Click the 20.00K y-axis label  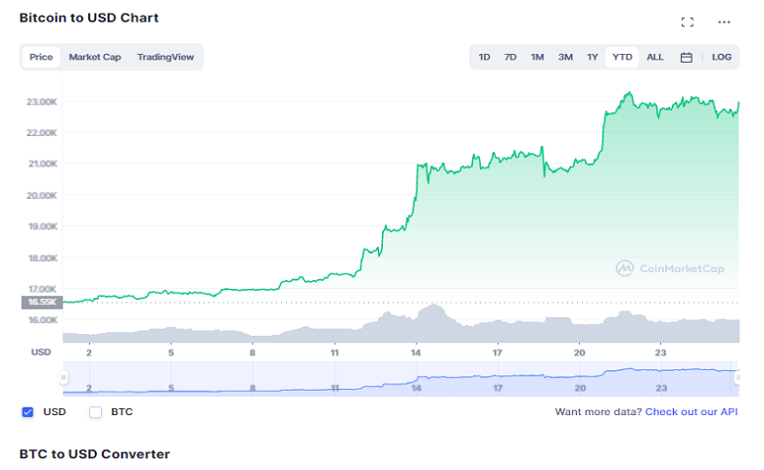click(x=42, y=195)
